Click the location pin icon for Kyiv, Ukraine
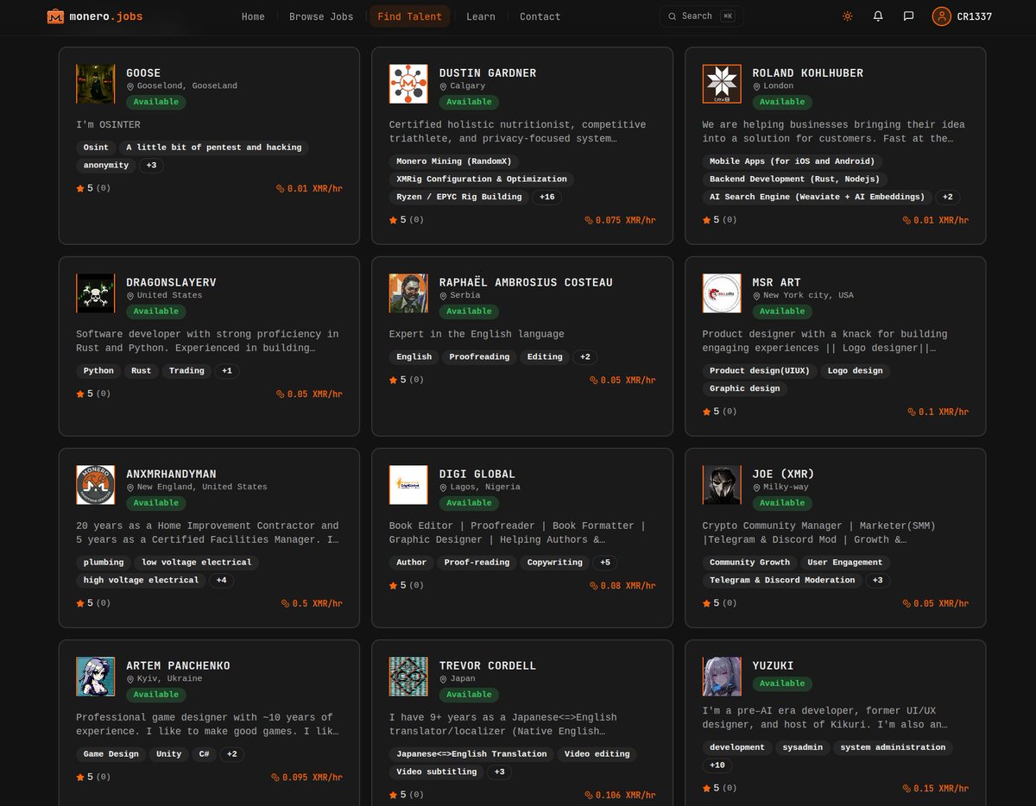This screenshot has width=1036, height=806. tap(132, 678)
